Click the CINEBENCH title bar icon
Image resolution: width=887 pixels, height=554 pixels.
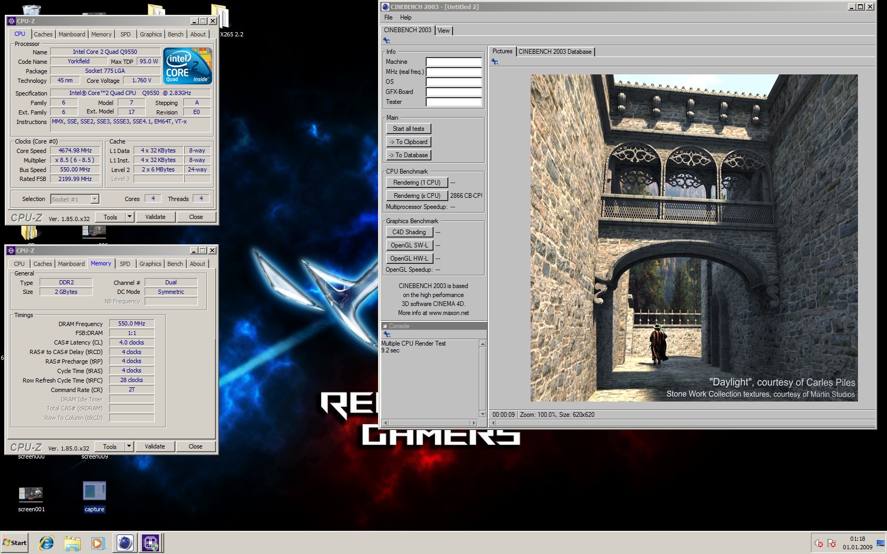[386, 7]
